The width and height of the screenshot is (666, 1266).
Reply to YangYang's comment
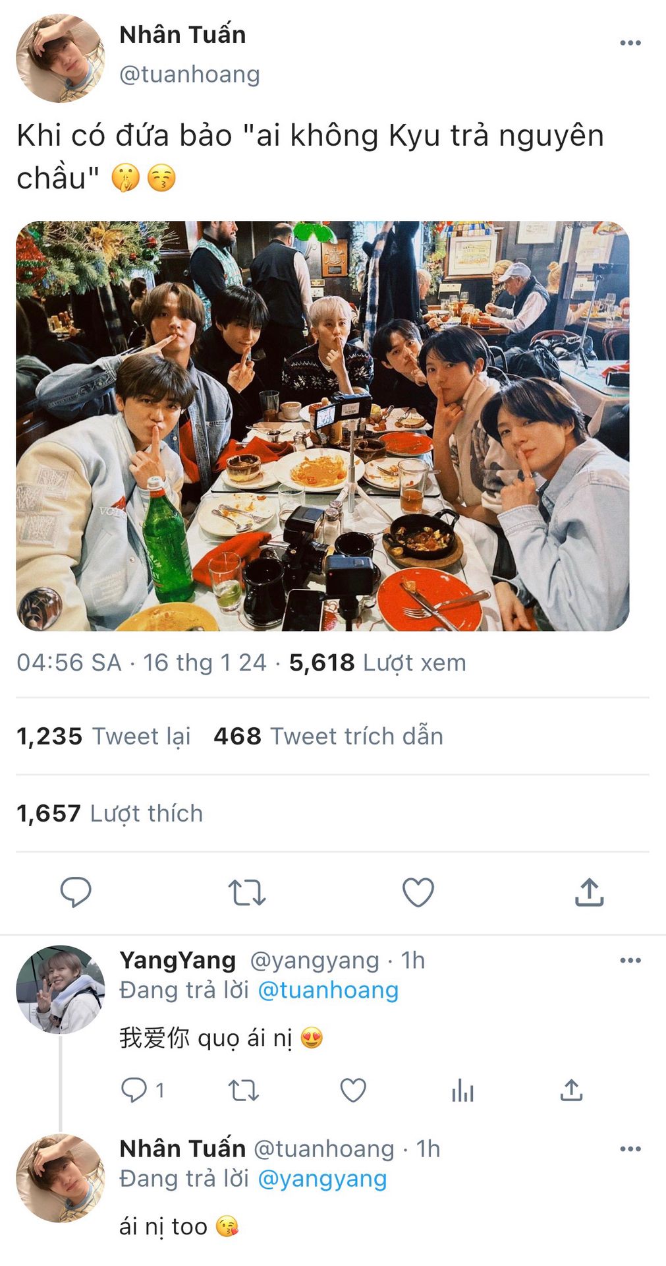pyautogui.click(x=134, y=1090)
